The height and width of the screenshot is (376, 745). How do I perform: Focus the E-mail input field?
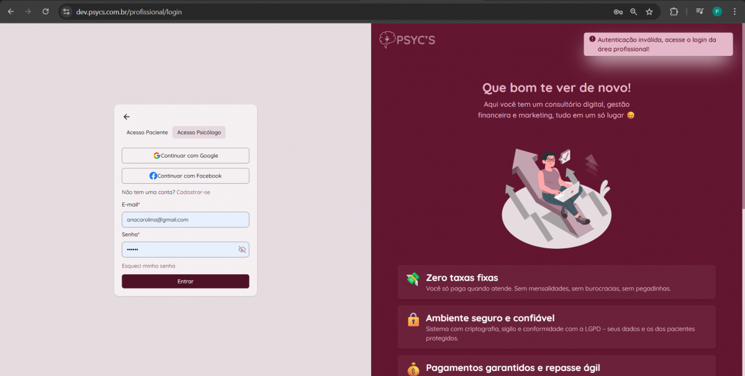(186, 220)
